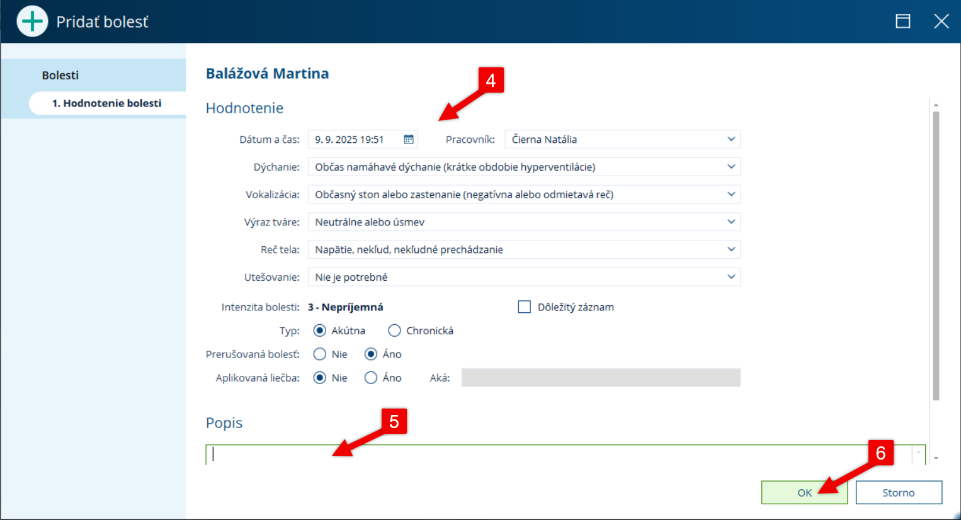
Task: Open the Pracovník dropdown
Action: 623,139
